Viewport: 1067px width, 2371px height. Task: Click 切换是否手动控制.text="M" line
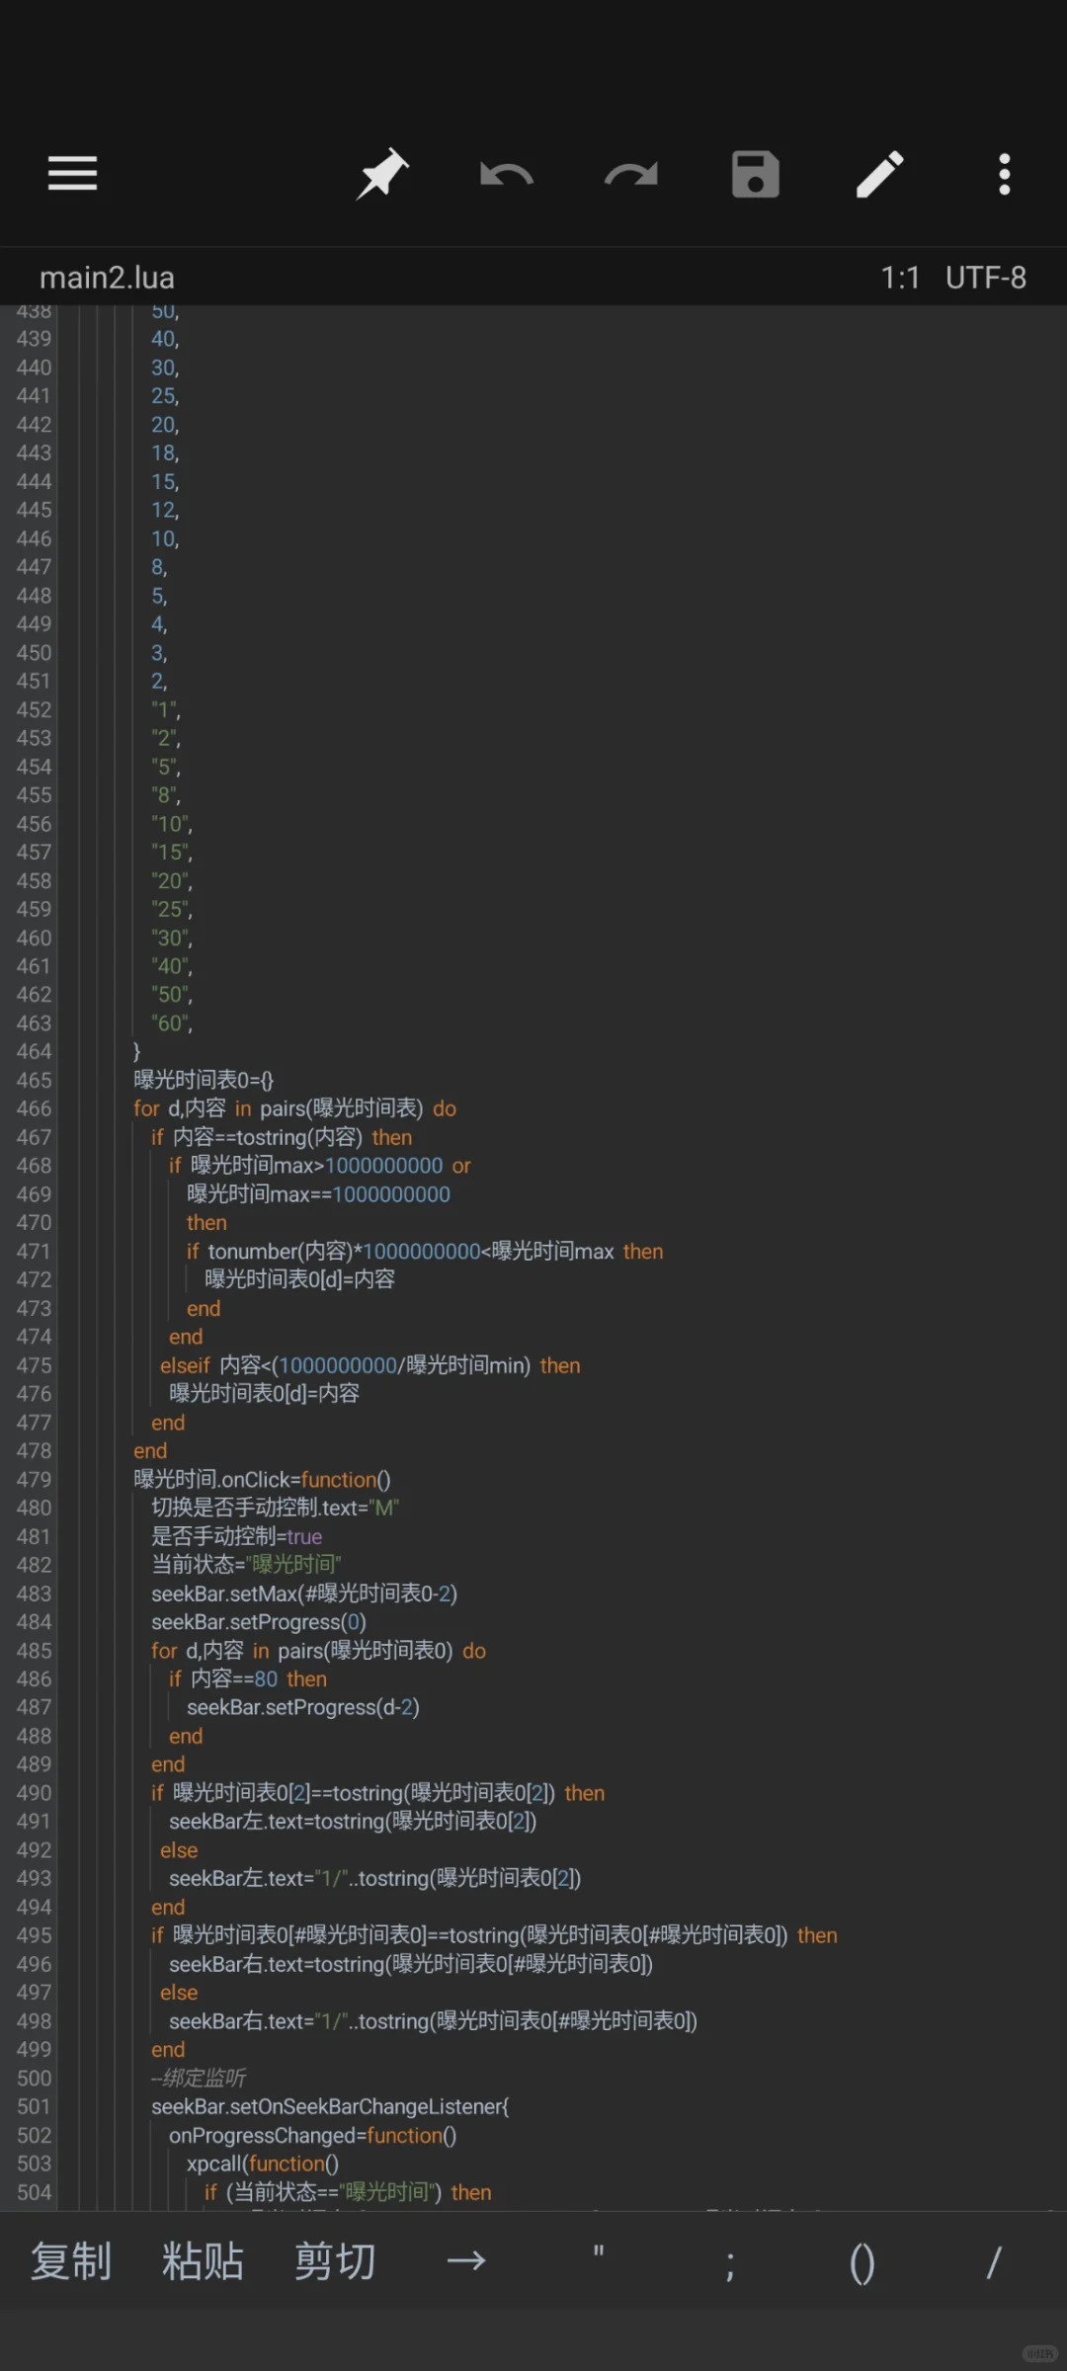click(x=275, y=1508)
